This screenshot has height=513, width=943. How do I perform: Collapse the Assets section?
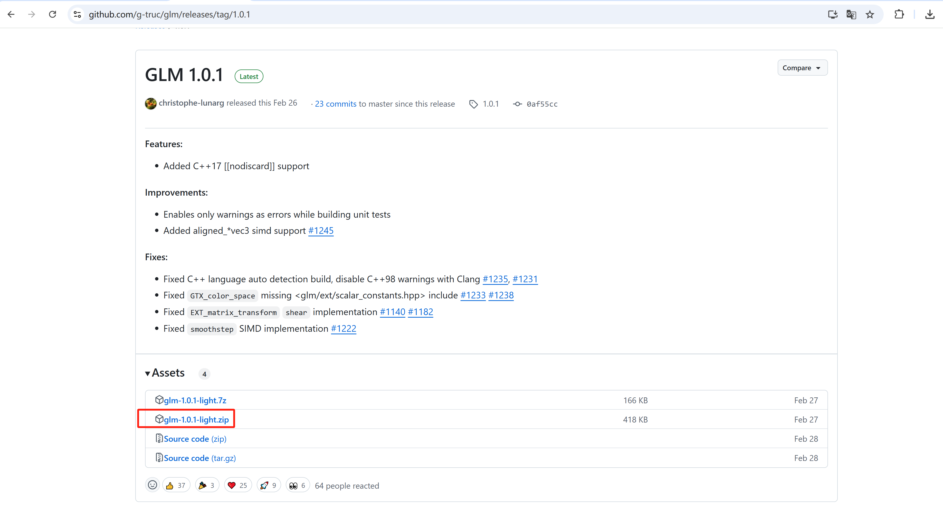point(165,373)
